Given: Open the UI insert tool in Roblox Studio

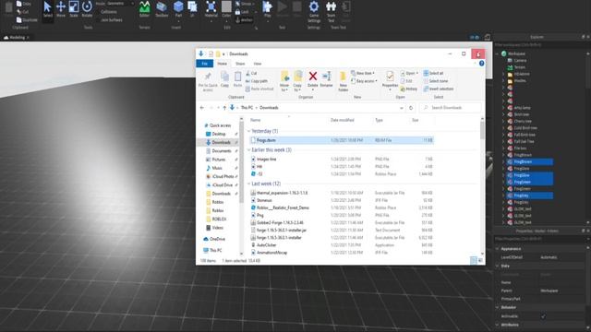Looking at the screenshot, I should [192, 9].
